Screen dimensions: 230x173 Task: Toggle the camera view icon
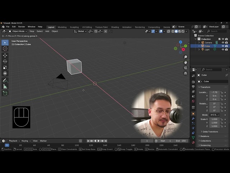pyautogui.click(x=185, y=68)
